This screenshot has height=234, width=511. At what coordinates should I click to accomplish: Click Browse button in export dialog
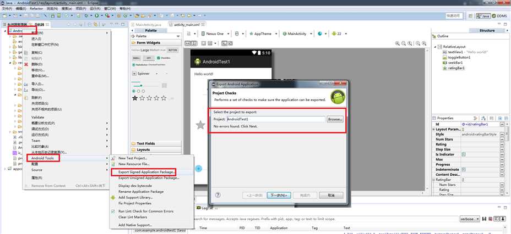click(x=335, y=119)
